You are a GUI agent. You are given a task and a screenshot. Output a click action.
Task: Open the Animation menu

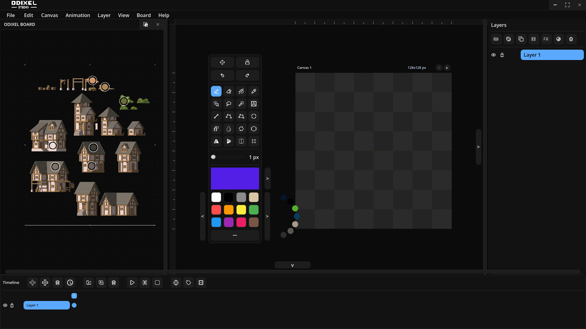tap(78, 15)
